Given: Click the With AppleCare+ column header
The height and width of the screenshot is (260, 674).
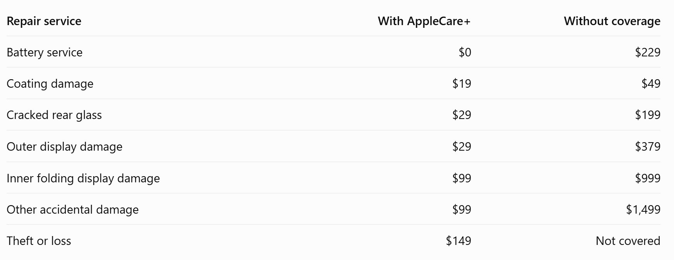Looking at the screenshot, I should point(424,21).
